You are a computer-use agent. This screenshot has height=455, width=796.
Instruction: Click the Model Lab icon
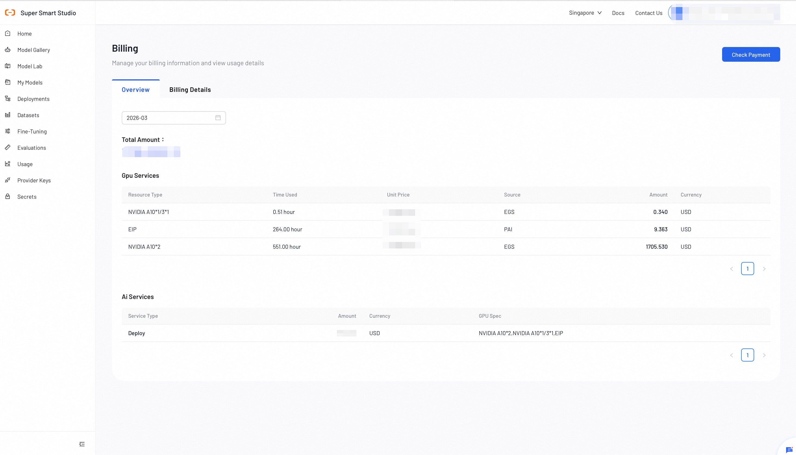point(8,66)
